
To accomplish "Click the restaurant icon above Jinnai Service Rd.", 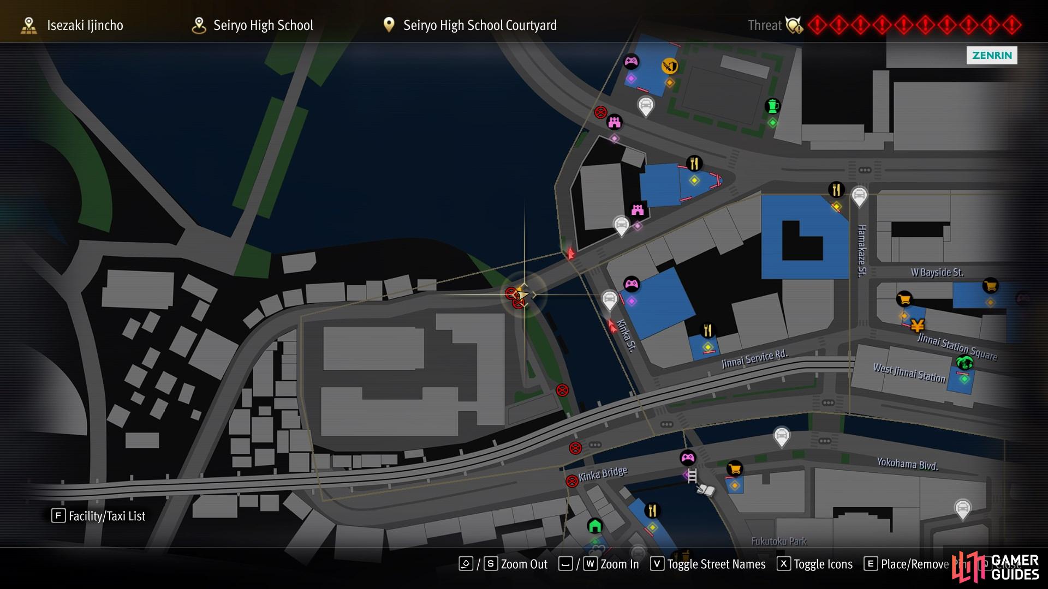I will click(x=707, y=330).
